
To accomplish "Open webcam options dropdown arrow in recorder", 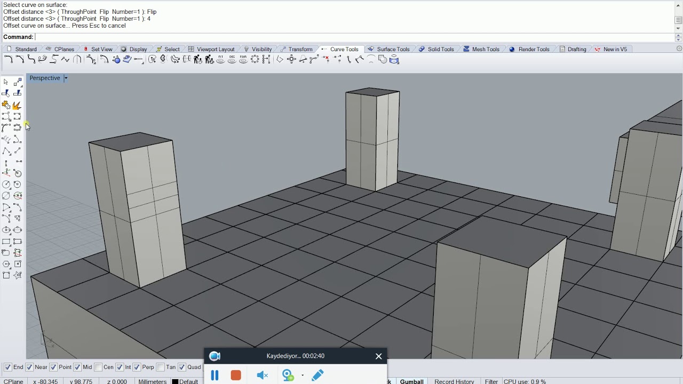I will [303, 375].
